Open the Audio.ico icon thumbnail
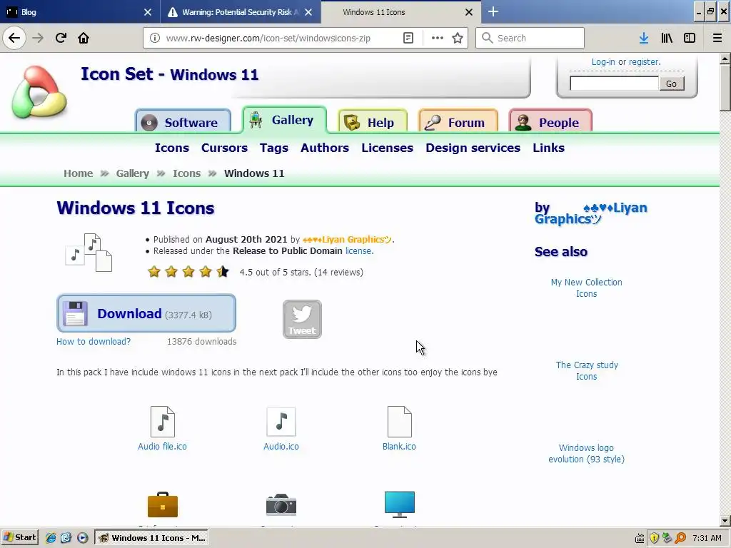Screen dimensions: 731x548 [281, 422]
